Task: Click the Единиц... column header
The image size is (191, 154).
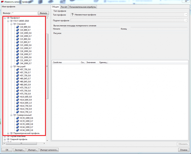Action: click(103, 62)
